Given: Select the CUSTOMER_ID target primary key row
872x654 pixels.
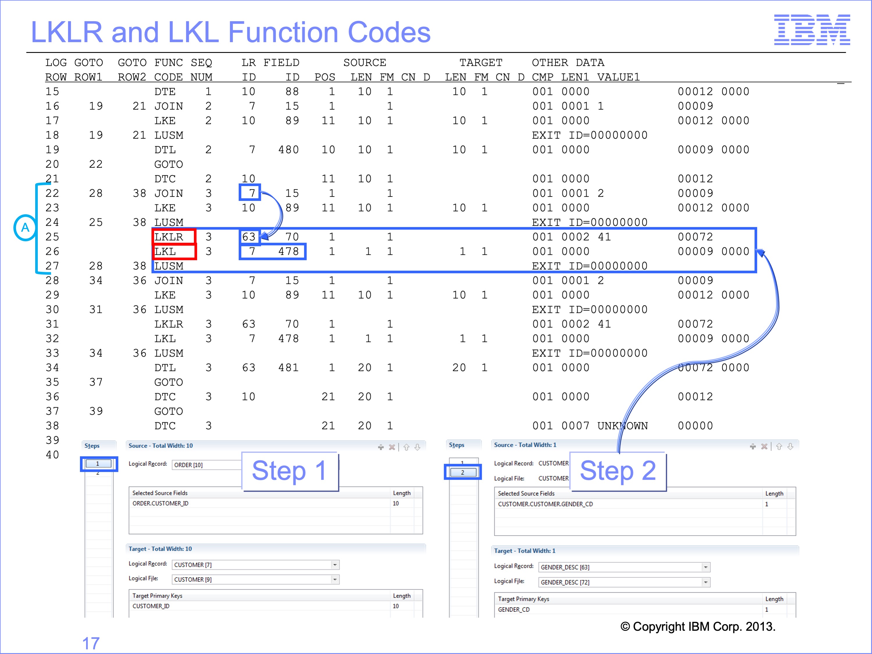Looking at the screenshot, I should [276, 606].
